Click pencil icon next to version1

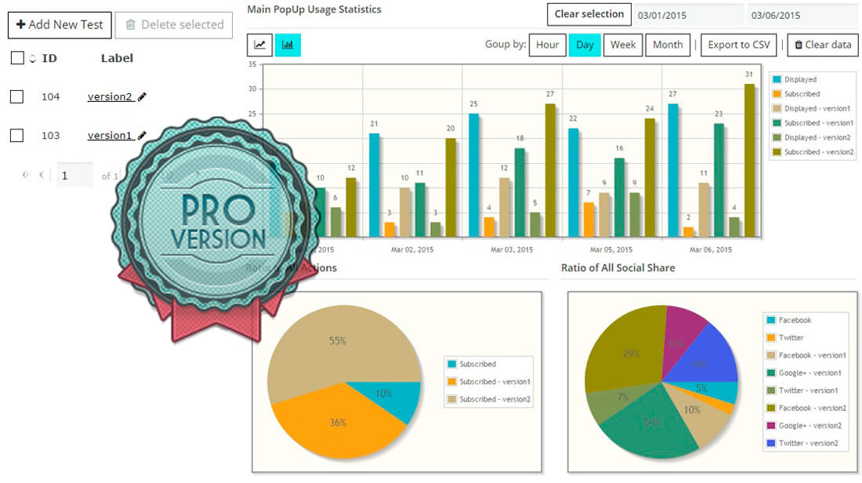click(x=142, y=136)
